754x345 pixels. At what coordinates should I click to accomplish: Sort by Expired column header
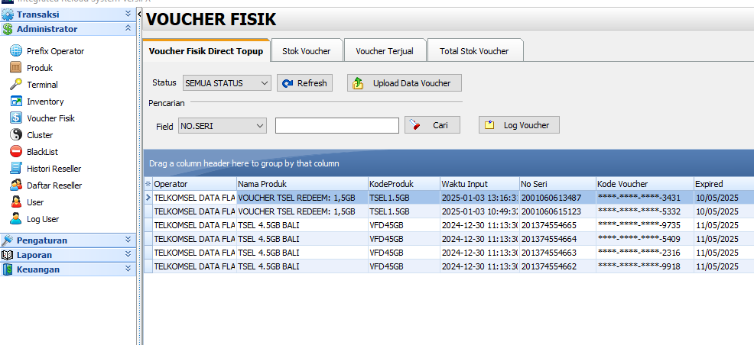pos(723,184)
